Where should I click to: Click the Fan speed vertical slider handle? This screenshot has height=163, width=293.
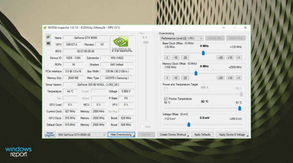(x=146, y=42)
